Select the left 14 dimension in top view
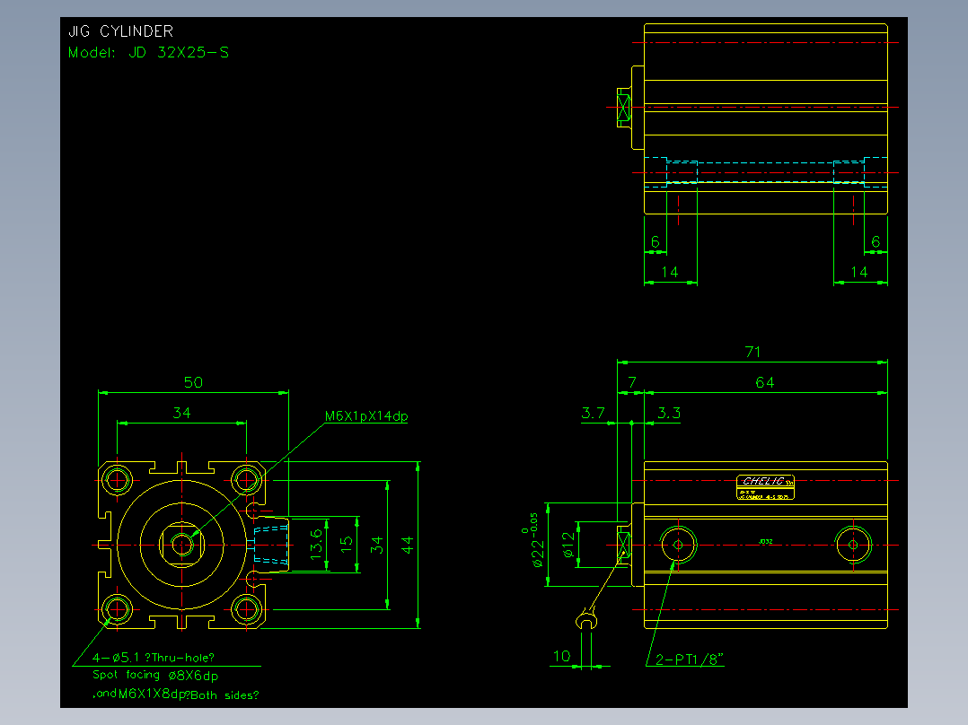 [x=670, y=272]
